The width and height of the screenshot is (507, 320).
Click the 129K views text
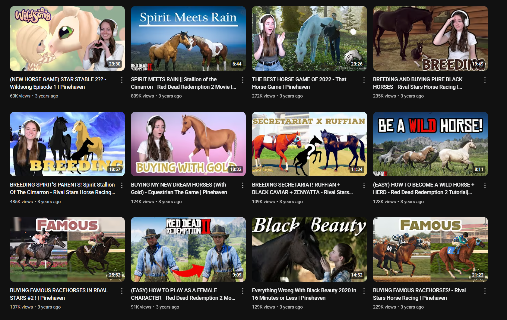263,307
